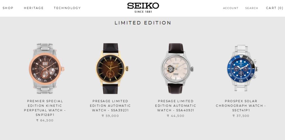Open Premier Special Edition Kinetic Perpetual SNP128P1 title
Viewport: 285px width, 140px height.
(45, 108)
